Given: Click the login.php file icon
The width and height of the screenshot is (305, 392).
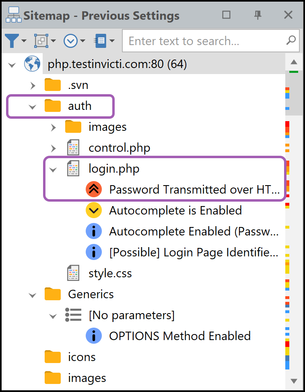Looking at the screenshot, I should coord(73,168).
